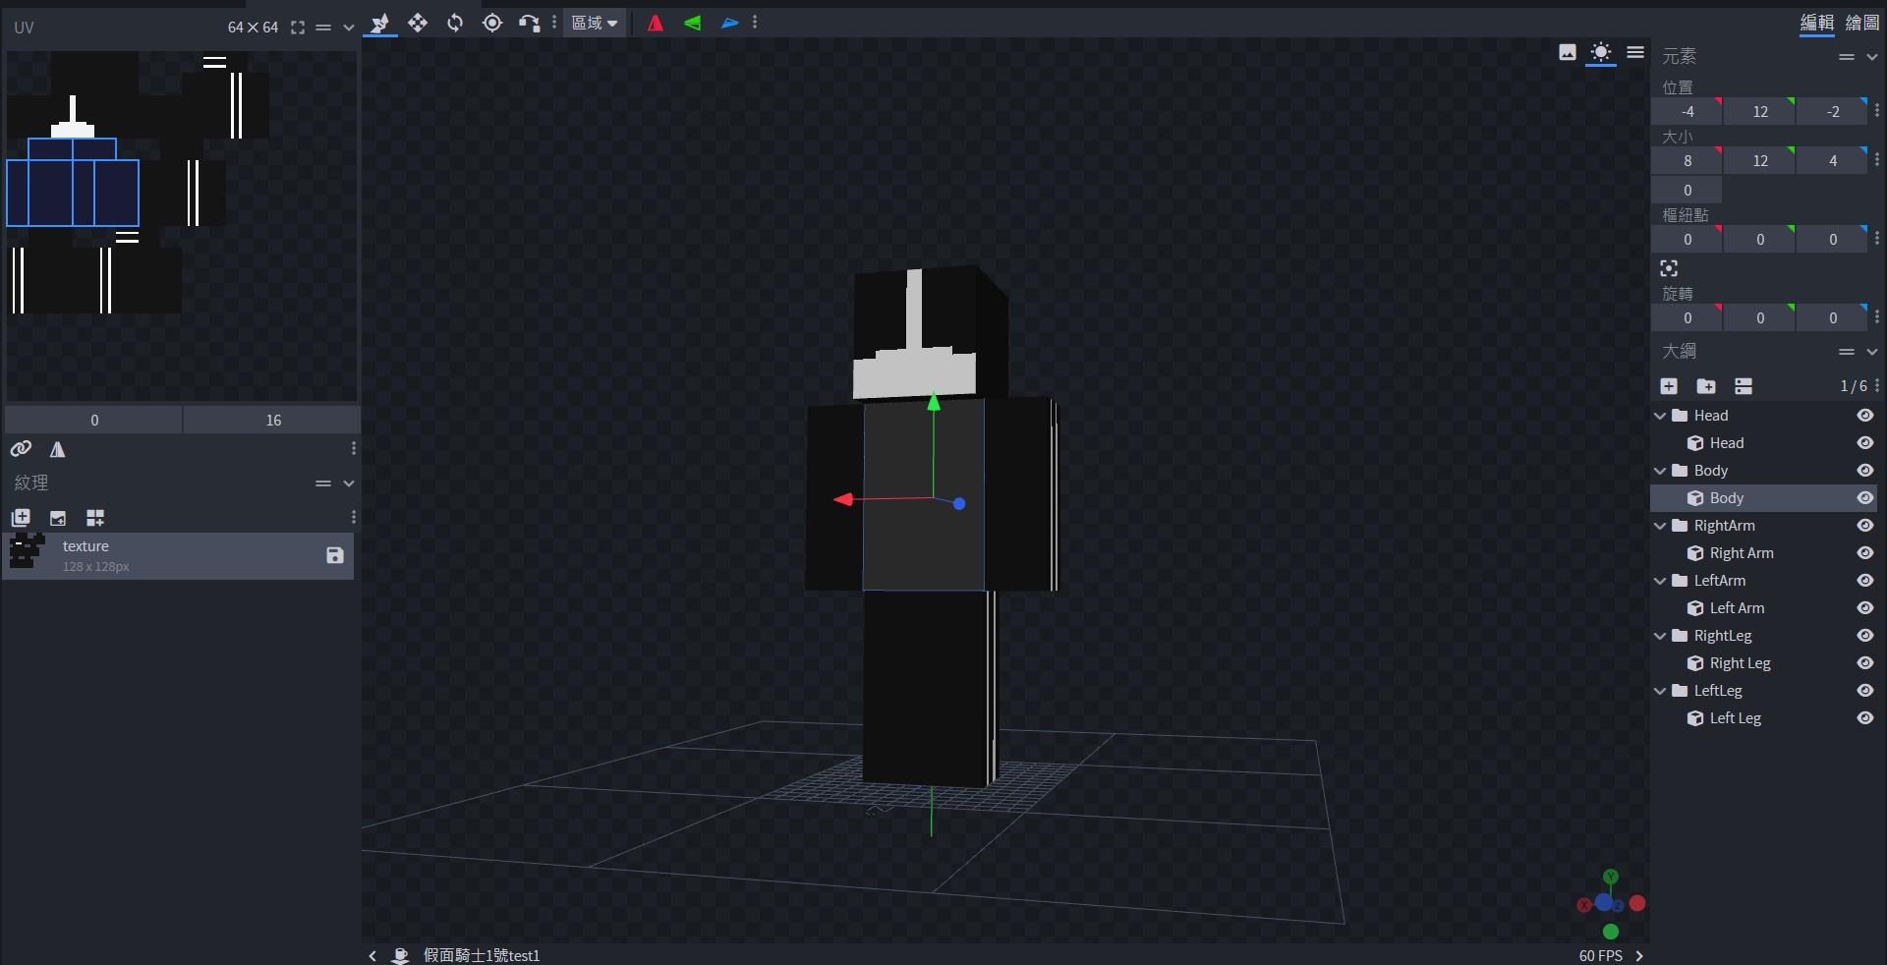Collapse the Body group in the outliner
Viewport: 1887px width, 965px height.
pyautogui.click(x=1660, y=471)
